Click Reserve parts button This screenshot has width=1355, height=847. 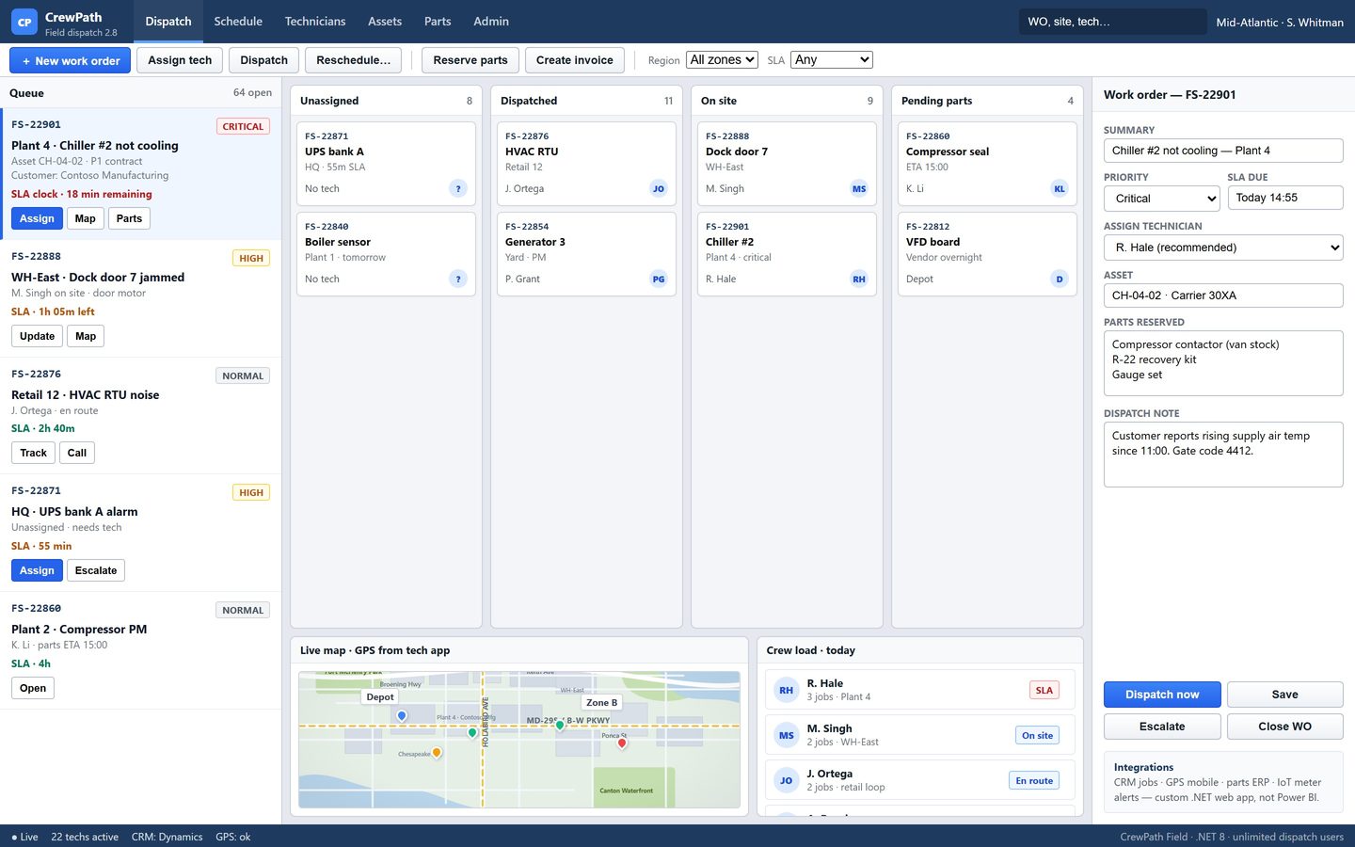[470, 60]
